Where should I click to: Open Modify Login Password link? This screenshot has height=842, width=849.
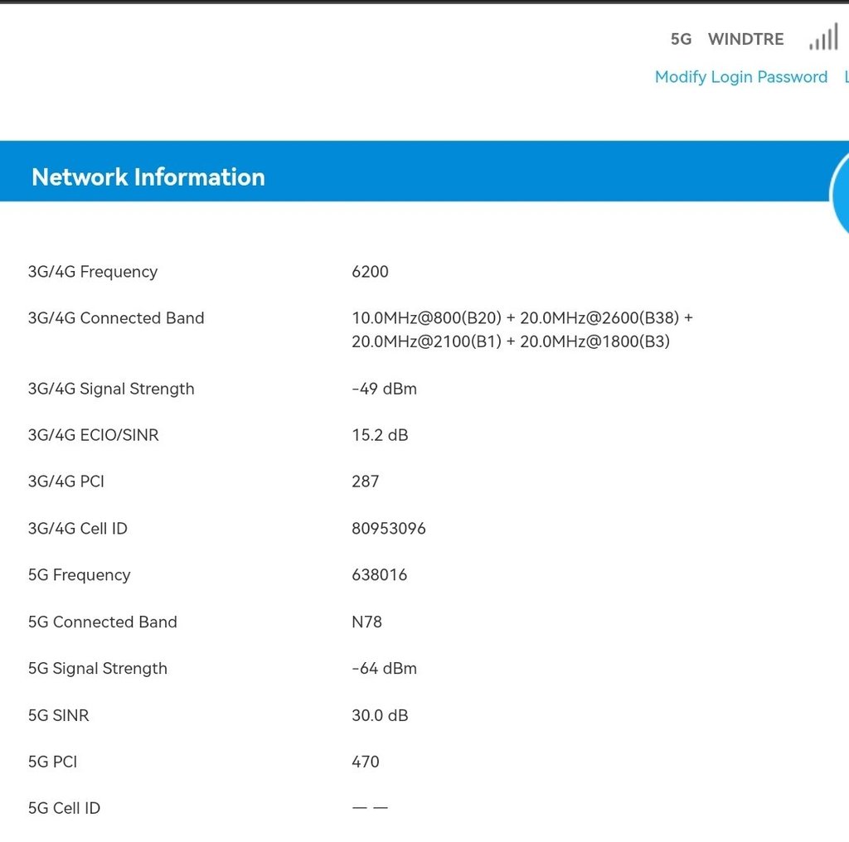[x=740, y=77]
